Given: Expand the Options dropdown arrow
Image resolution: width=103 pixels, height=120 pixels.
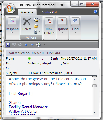Looking at the screenshot, I should 62,33.
